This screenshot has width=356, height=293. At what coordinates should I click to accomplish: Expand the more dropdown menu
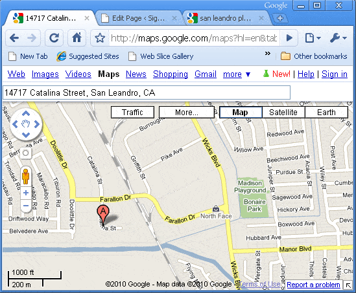point(237,74)
